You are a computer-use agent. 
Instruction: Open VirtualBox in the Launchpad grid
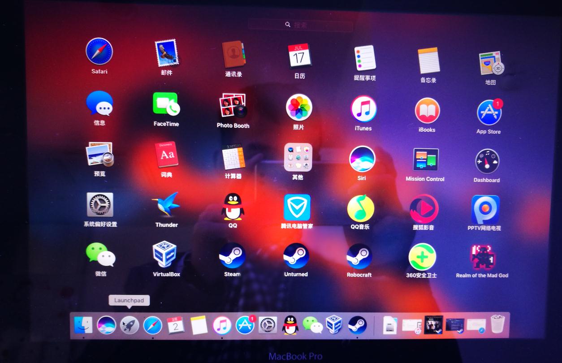[x=164, y=255]
